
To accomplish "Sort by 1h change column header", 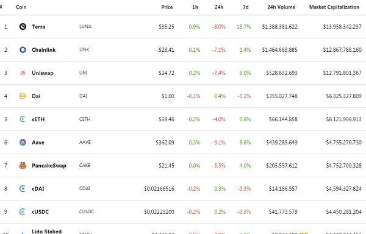I will [x=195, y=7].
